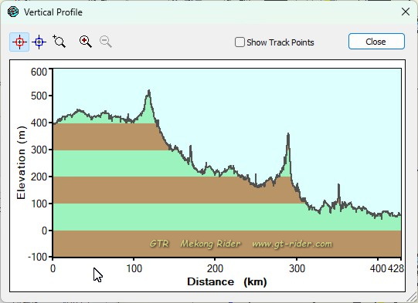Click the '-100' elevation axis value
Viewport: 418px width, 303px height.
click(x=37, y=258)
